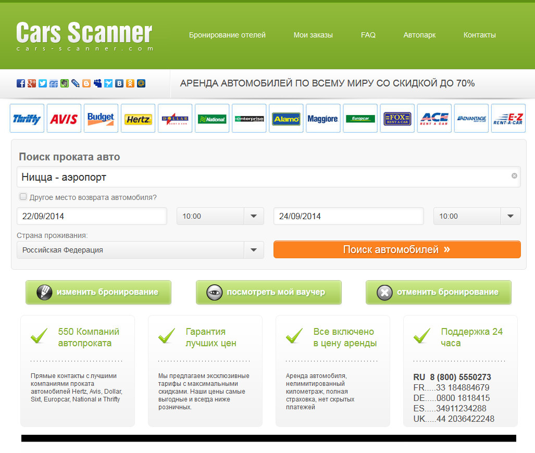The width and height of the screenshot is (535, 453).
Task: Share the page on Facebook
Action: (x=21, y=83)
